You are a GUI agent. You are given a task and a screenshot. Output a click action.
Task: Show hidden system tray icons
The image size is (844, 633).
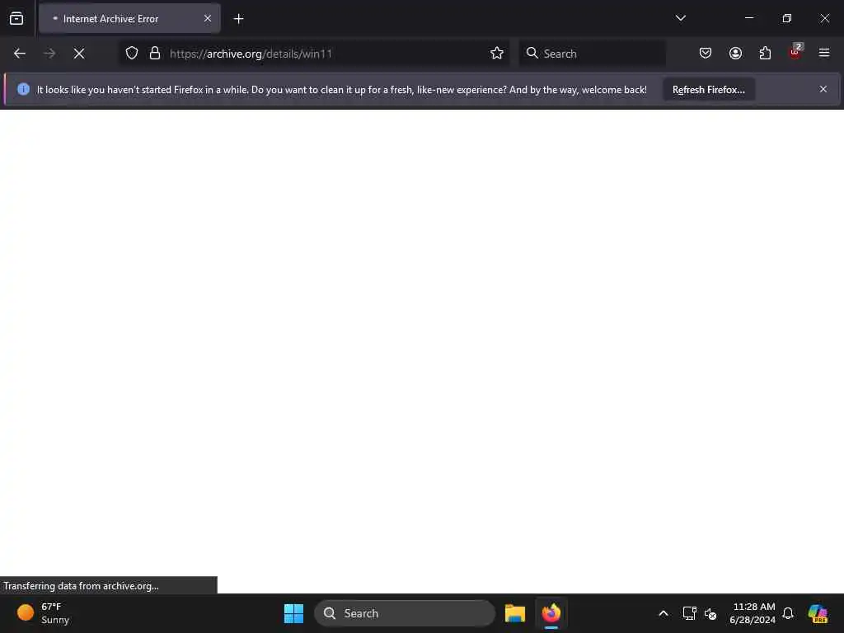[663, 613]
